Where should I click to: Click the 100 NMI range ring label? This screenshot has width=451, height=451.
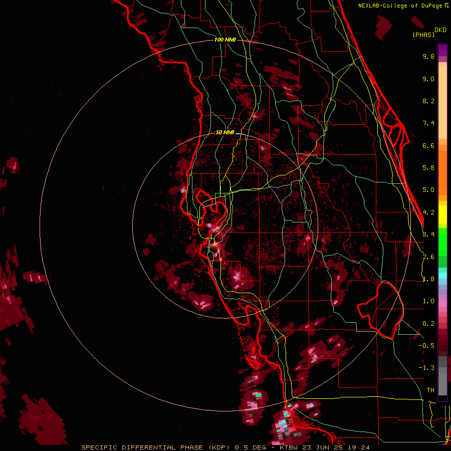[225, 40]
